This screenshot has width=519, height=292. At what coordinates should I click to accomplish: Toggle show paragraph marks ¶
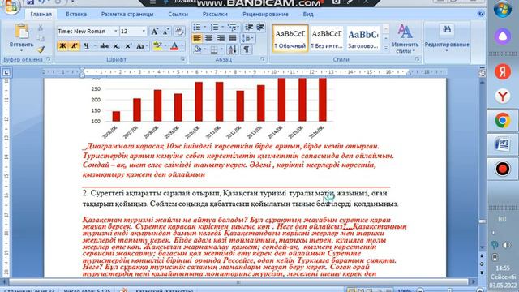pyautogui.click(x=247, y=49)
